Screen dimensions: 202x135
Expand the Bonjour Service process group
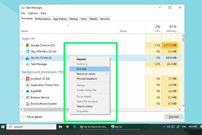(22, 98)
